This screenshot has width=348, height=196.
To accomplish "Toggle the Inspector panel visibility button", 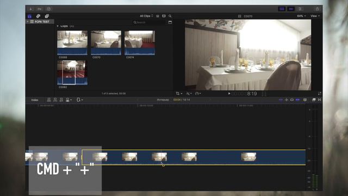I will click(x=300, y=9).
